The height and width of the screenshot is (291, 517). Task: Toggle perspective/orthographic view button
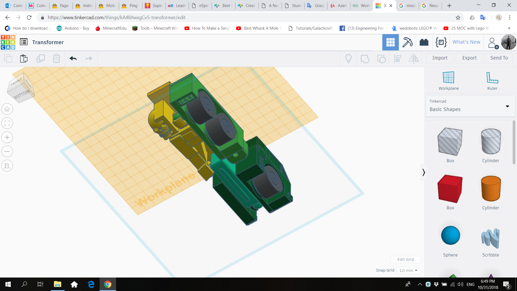pos(7,165)
